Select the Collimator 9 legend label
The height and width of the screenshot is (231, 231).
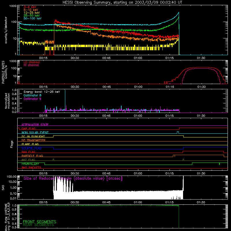pyautogui.click(x=32, y=99)
